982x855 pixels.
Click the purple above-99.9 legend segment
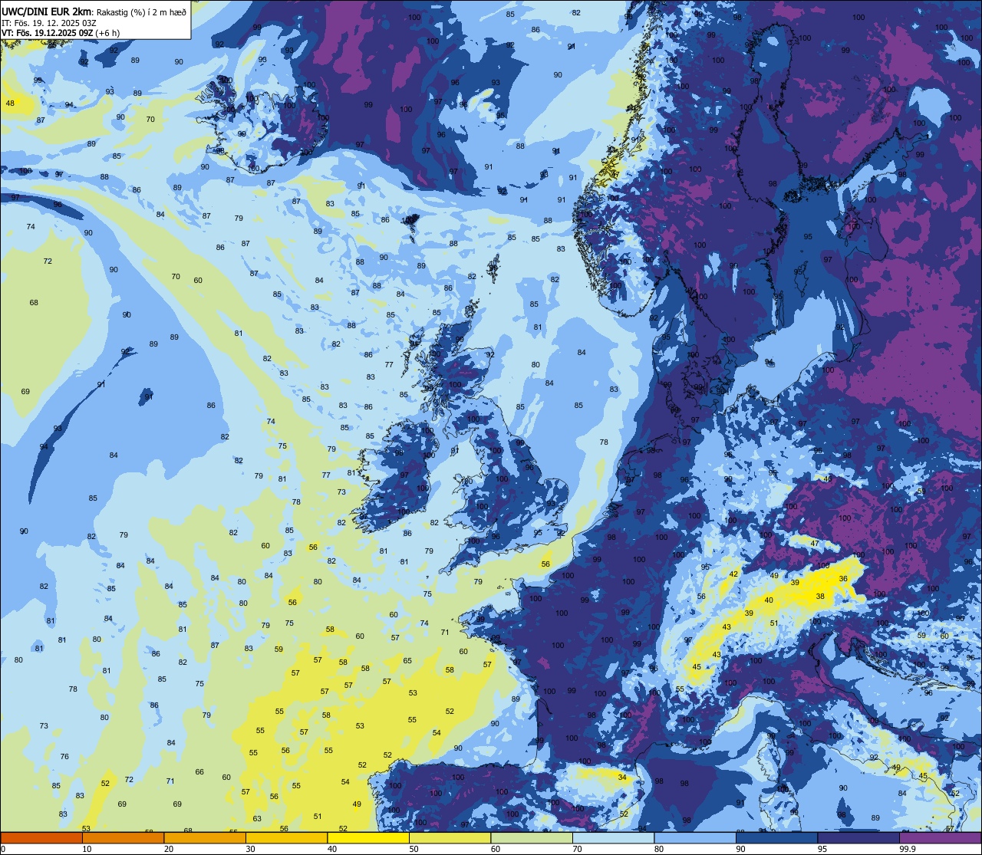click(x=940, y=837)
